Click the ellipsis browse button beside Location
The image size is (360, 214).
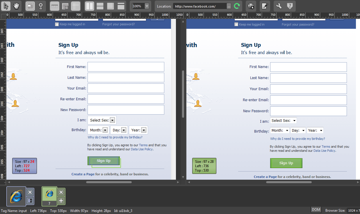229,6
